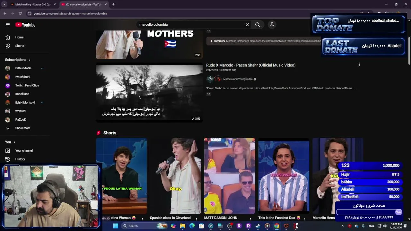Click the magnifier search button

[x=258, y=24]
